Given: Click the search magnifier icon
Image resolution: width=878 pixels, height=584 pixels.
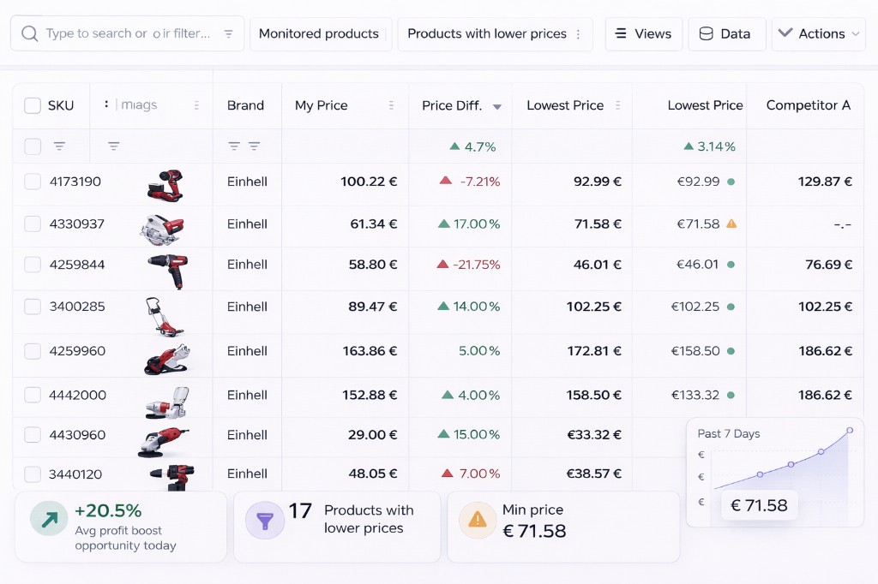Looking at the screenshot, I should (30, 34).
